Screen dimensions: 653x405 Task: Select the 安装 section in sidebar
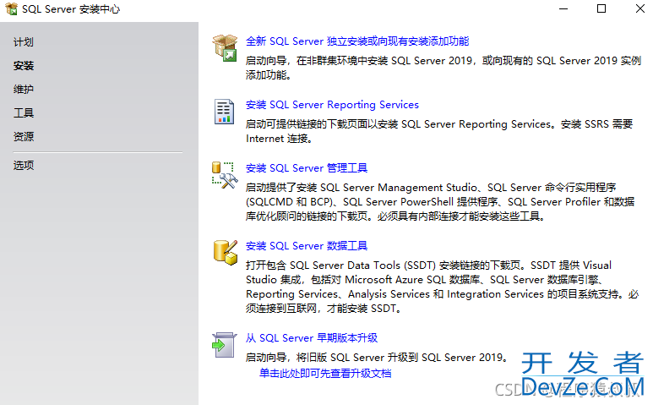[24, 66]
